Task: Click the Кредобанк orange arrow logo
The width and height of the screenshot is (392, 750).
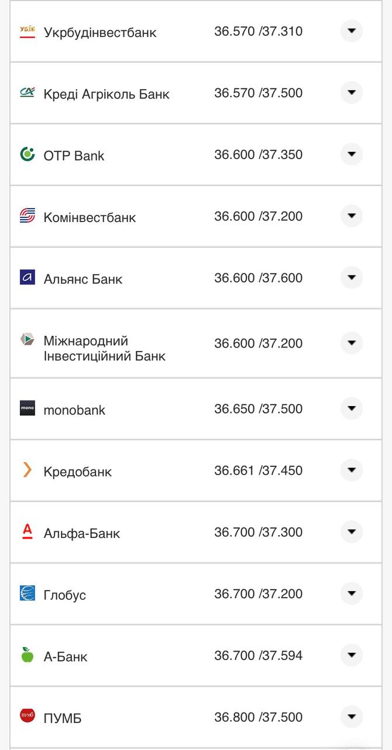Action: (x=26, y=471)
